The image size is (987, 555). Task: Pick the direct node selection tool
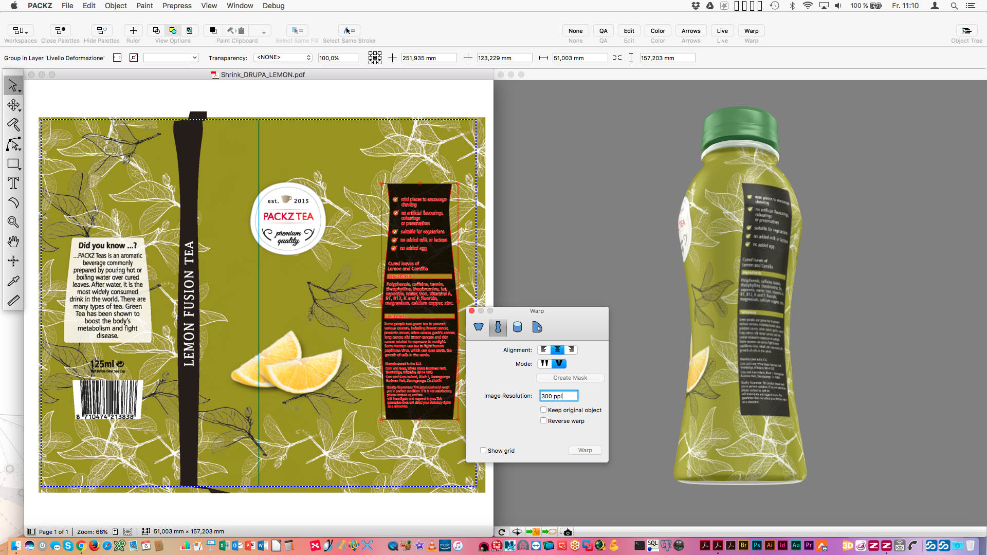click(x=13, y=144)
